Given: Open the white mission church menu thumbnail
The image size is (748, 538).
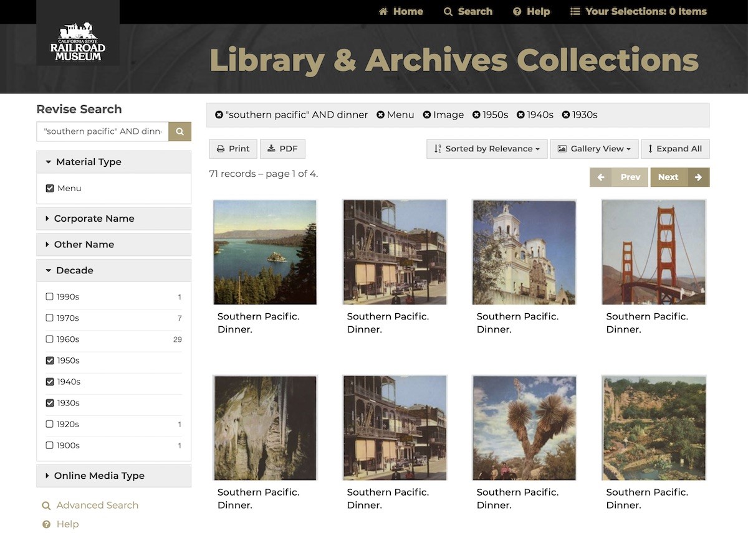Looking at the screenshot, I should coord(524,252).
